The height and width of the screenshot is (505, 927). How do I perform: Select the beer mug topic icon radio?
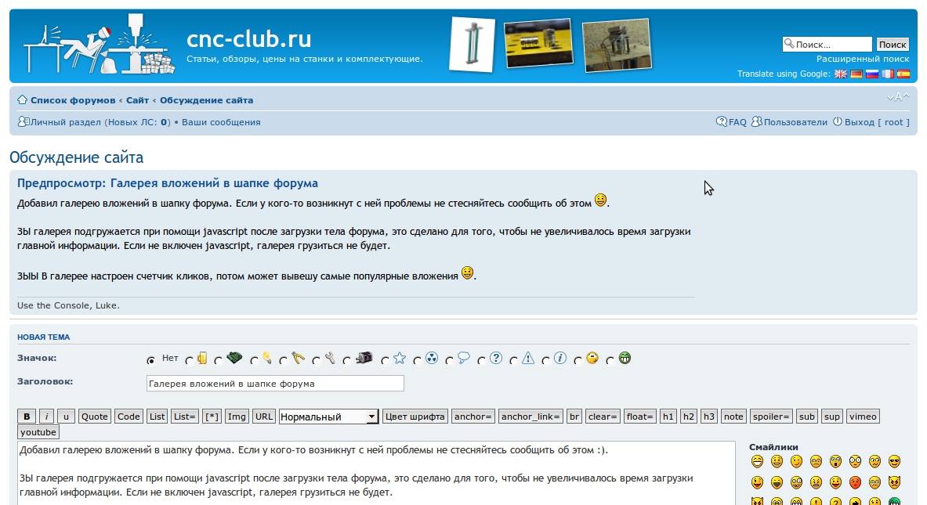pos(189,360)
